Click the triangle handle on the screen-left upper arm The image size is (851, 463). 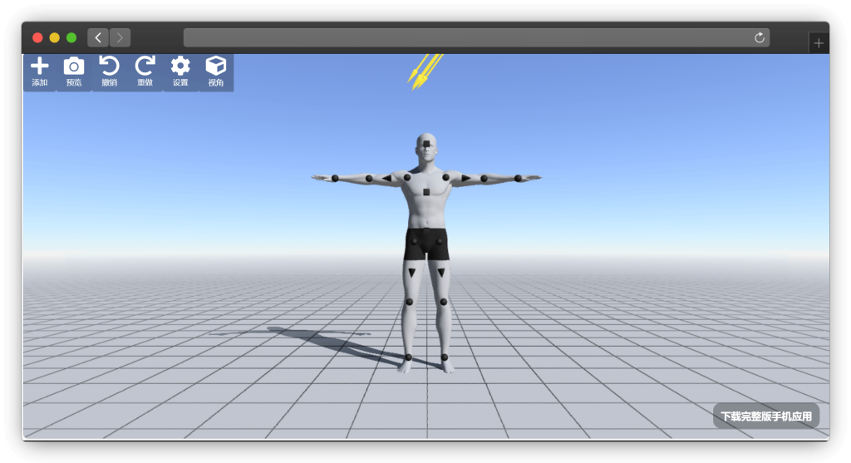pos(386,178)
